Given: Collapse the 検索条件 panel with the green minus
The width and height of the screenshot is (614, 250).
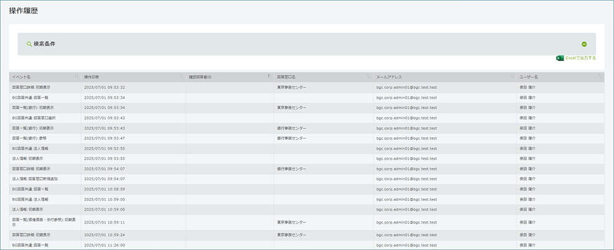Looking at the screenshot, I should point(584,44).
